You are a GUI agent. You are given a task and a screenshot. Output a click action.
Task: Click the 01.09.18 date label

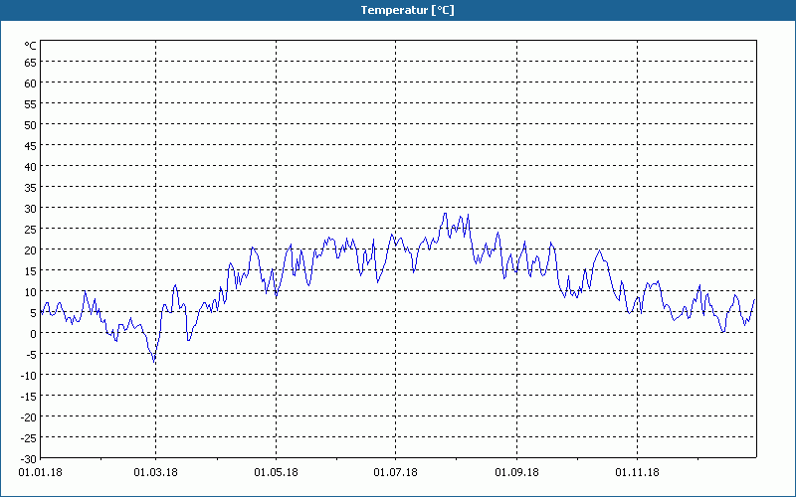click(x=516, y=473)
